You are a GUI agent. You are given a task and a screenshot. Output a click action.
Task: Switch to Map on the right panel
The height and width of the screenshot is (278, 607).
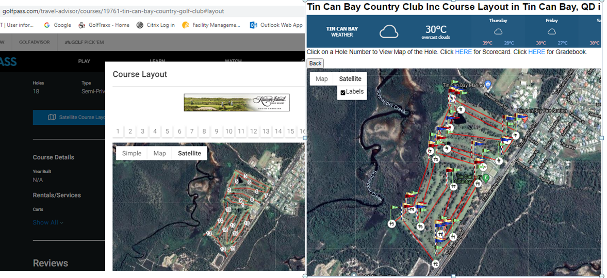(321, 79)
